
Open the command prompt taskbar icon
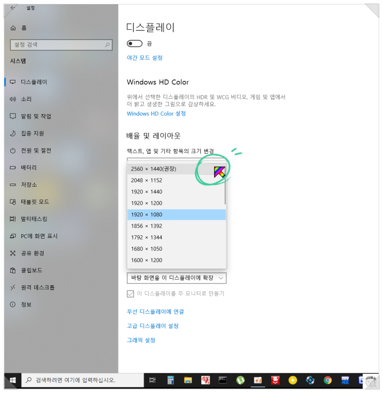pyautogui.click(x=222, y=380)
